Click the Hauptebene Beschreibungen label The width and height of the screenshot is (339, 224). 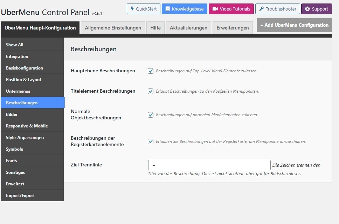point(103,71)
